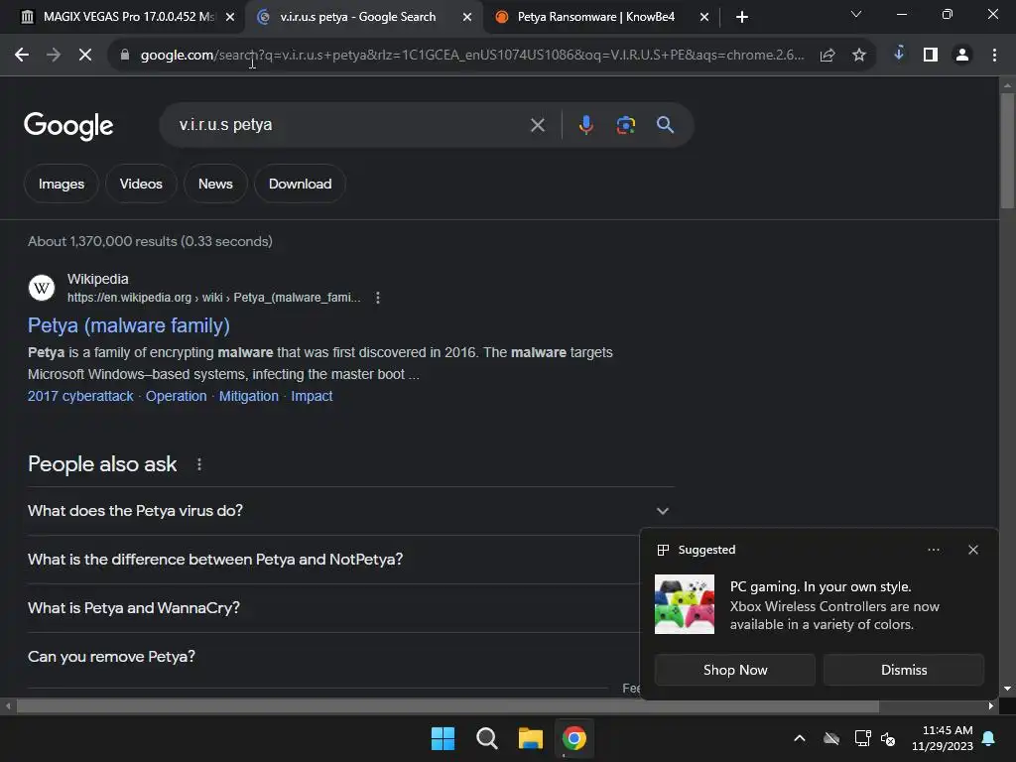Open Chrome downloads icon
Viewport: 1016px width, 762px height.
coord(899,54)
